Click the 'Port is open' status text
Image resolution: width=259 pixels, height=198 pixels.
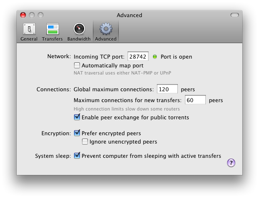(x=176, y=57)
